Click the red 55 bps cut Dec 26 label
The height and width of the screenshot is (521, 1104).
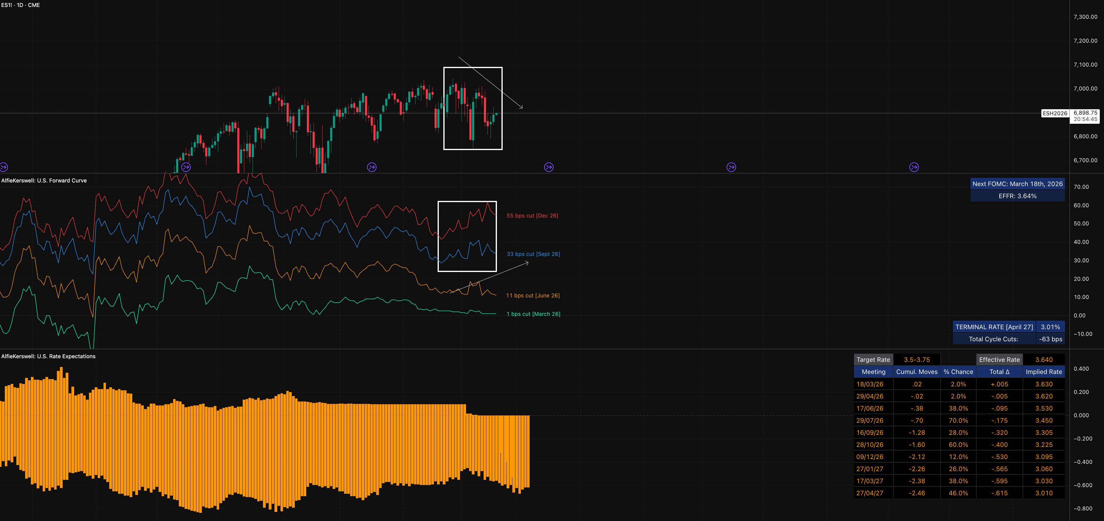[532, 215]
